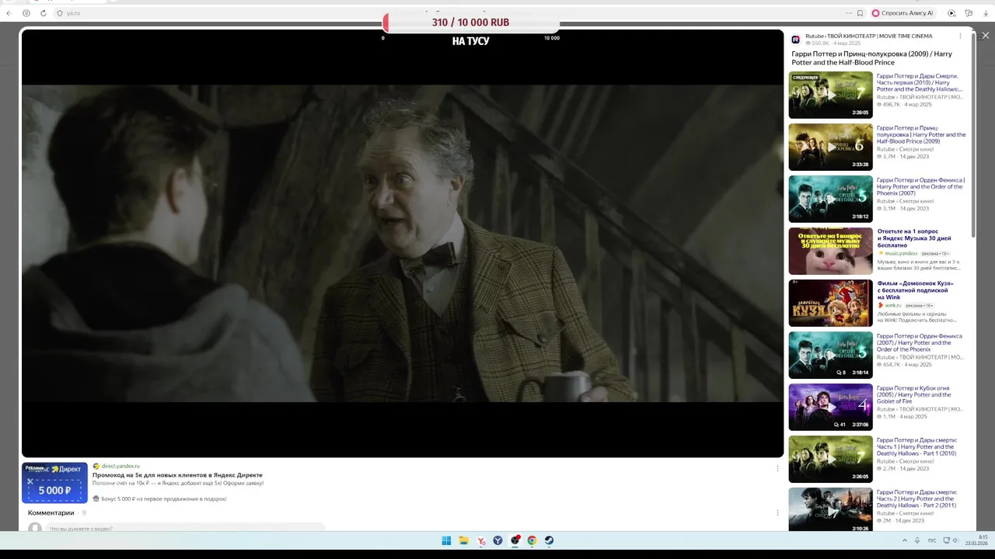Click the browser back arrow
The image size is (995, 559).
[10, 13]
